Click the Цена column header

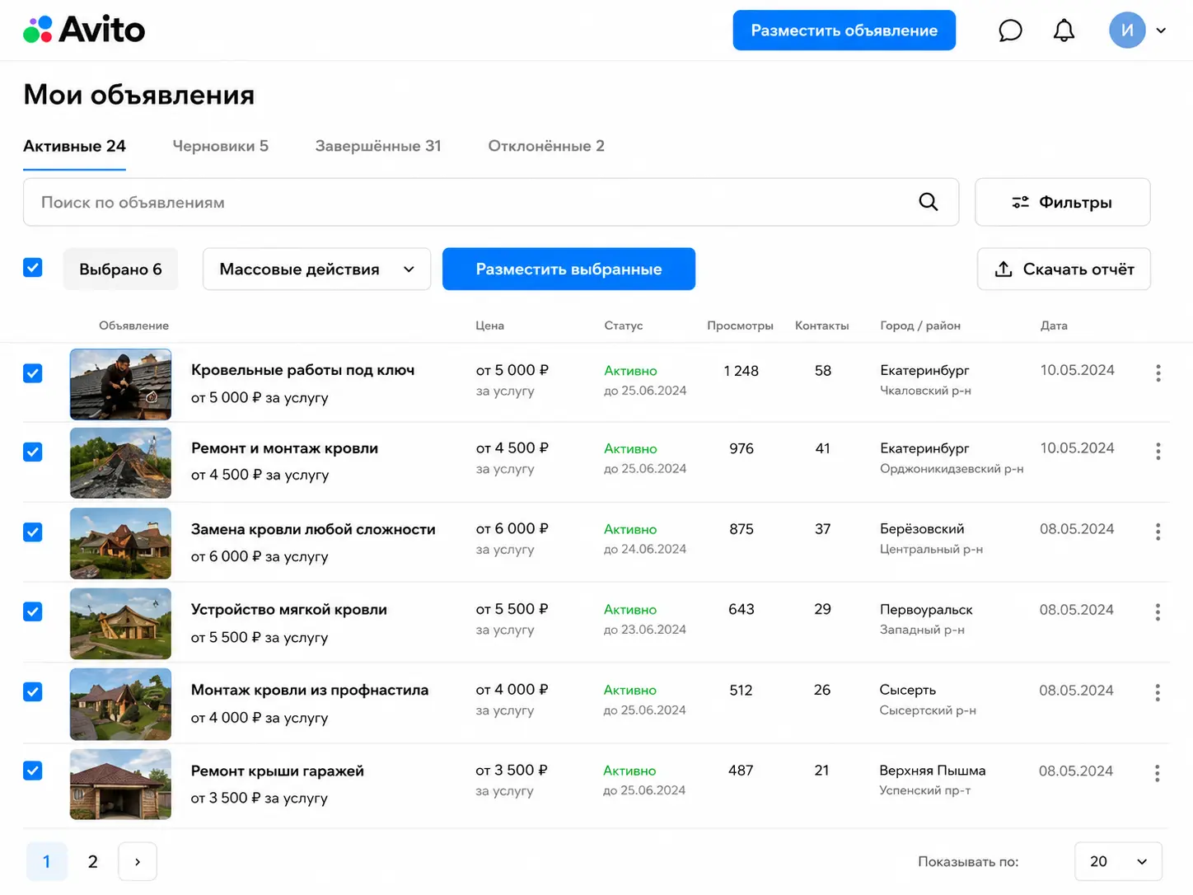(x=489, y=326)
